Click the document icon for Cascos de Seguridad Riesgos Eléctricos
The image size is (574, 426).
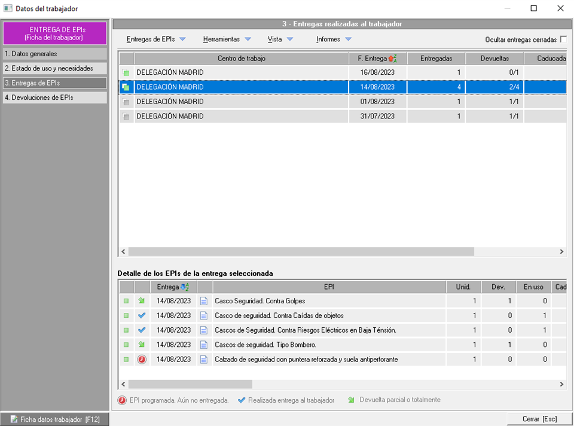coord(204,330)
